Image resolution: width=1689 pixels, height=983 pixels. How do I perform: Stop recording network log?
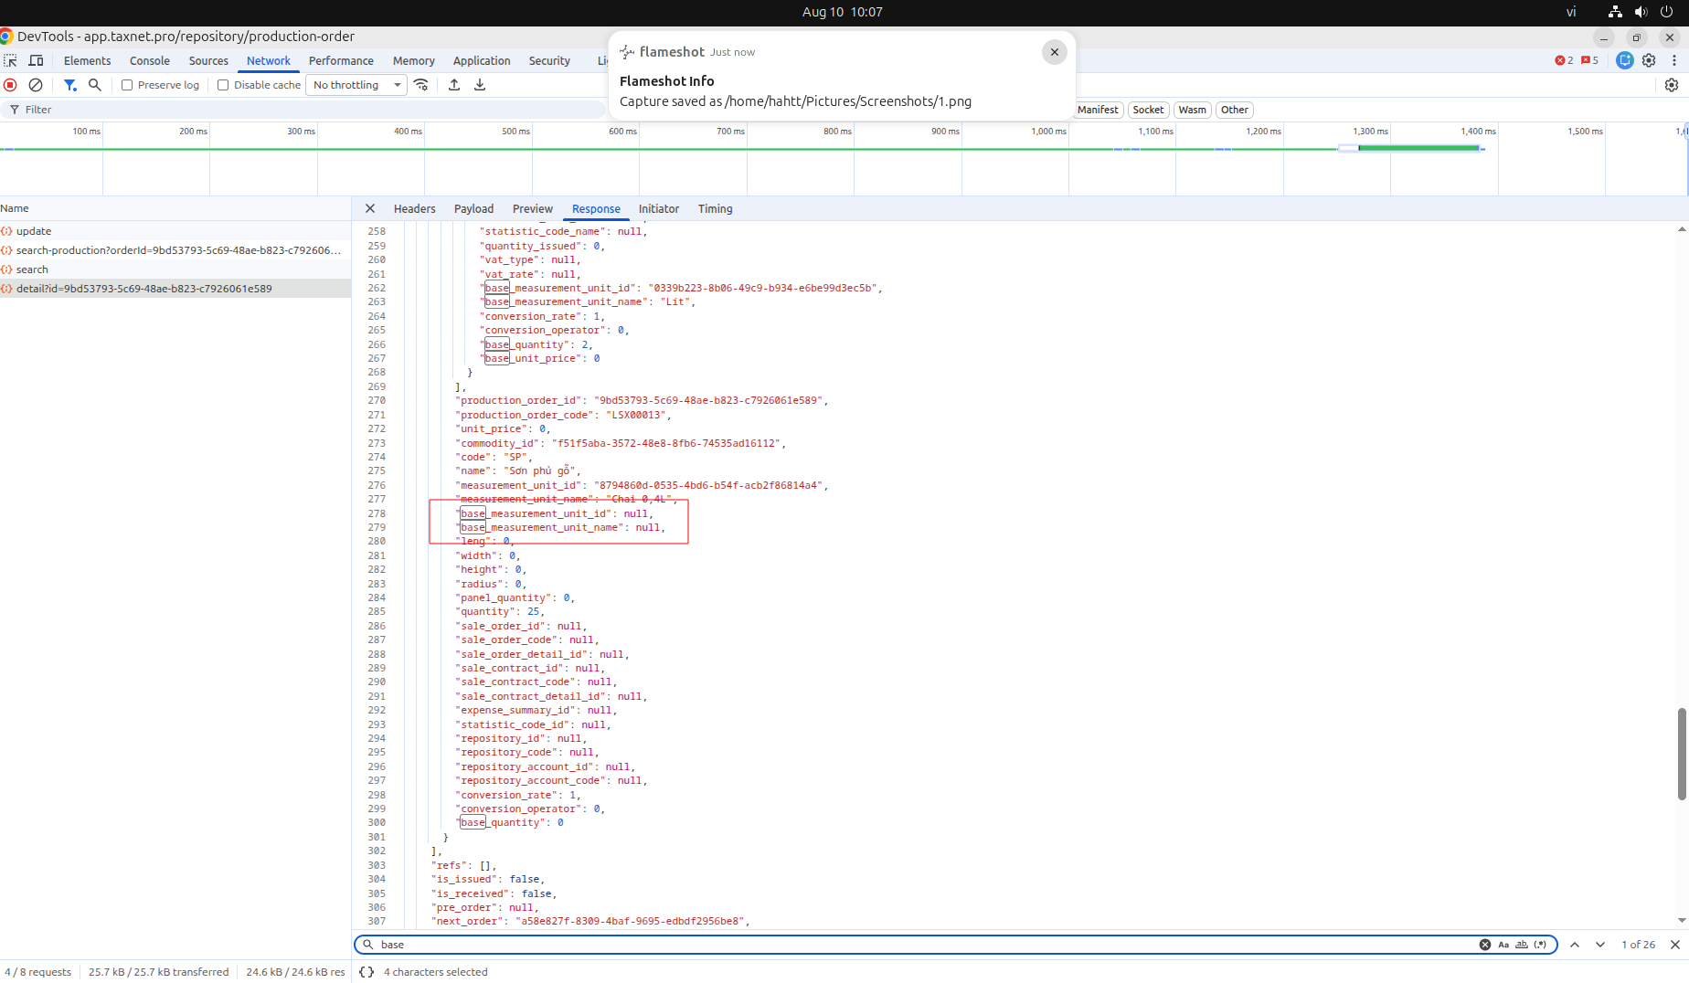(x=10, y=85)
